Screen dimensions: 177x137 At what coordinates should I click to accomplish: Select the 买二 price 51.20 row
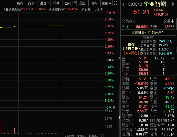coord(148,62)
